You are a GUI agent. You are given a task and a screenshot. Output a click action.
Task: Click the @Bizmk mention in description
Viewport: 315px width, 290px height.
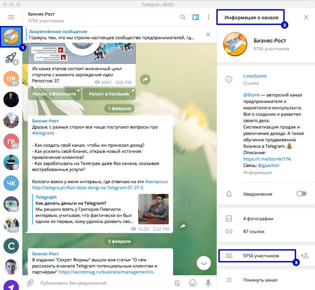click(251, 95)
